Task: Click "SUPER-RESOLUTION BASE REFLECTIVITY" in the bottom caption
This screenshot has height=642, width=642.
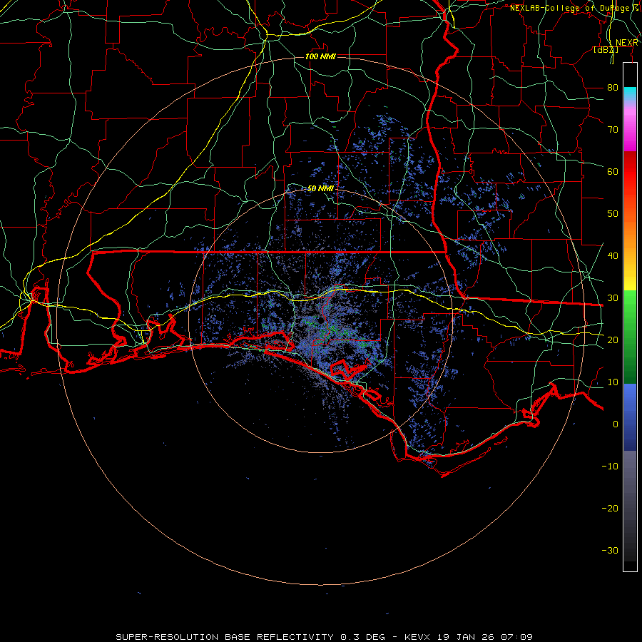Action: pyautogui.click(x=225, y=637)
